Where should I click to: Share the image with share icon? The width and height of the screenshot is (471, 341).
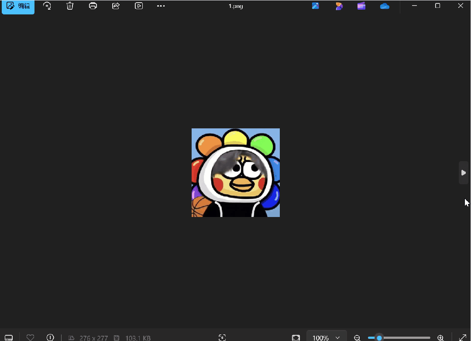[x=116, y=6]
